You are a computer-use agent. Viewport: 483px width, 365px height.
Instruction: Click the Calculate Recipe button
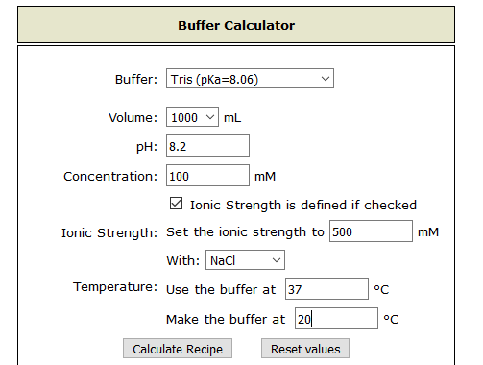coord(178,349)
